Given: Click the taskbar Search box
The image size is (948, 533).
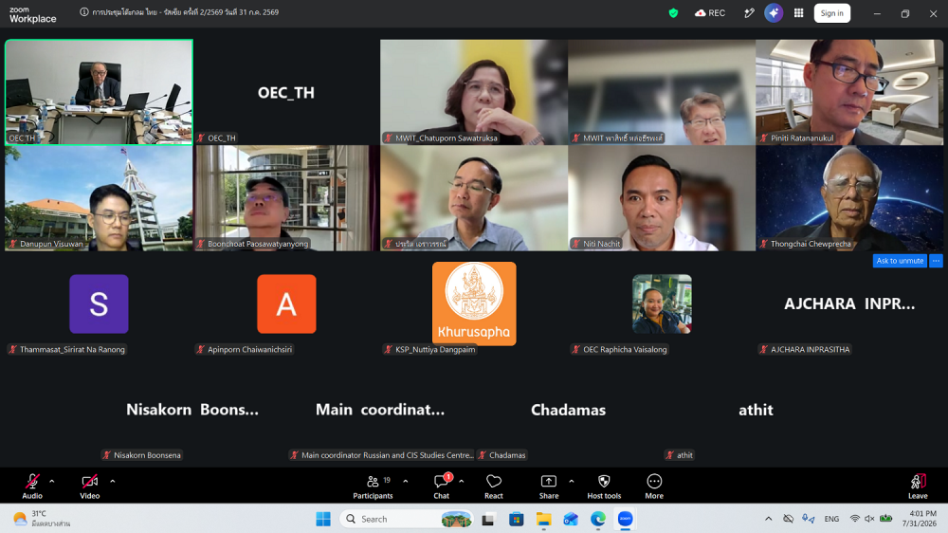Looking at the screenshot, I should 407,519.
